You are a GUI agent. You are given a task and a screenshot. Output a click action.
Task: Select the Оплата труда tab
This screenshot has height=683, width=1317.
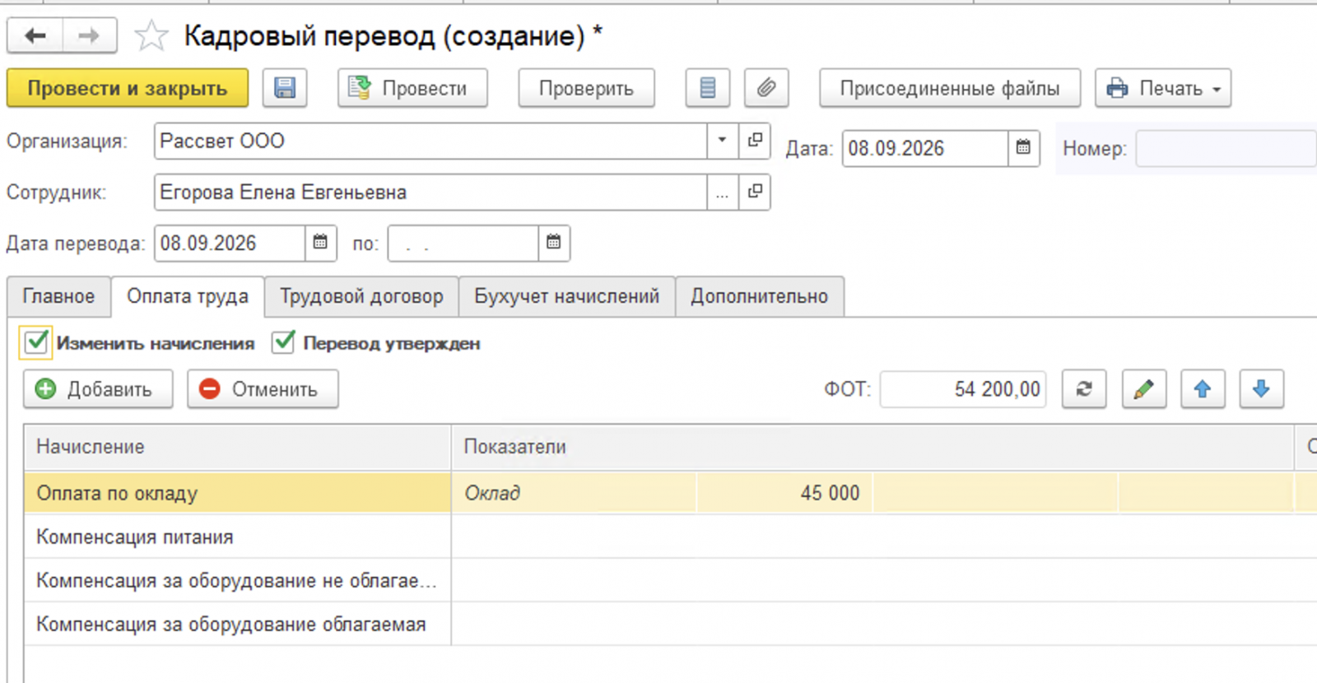coord(188,296)
